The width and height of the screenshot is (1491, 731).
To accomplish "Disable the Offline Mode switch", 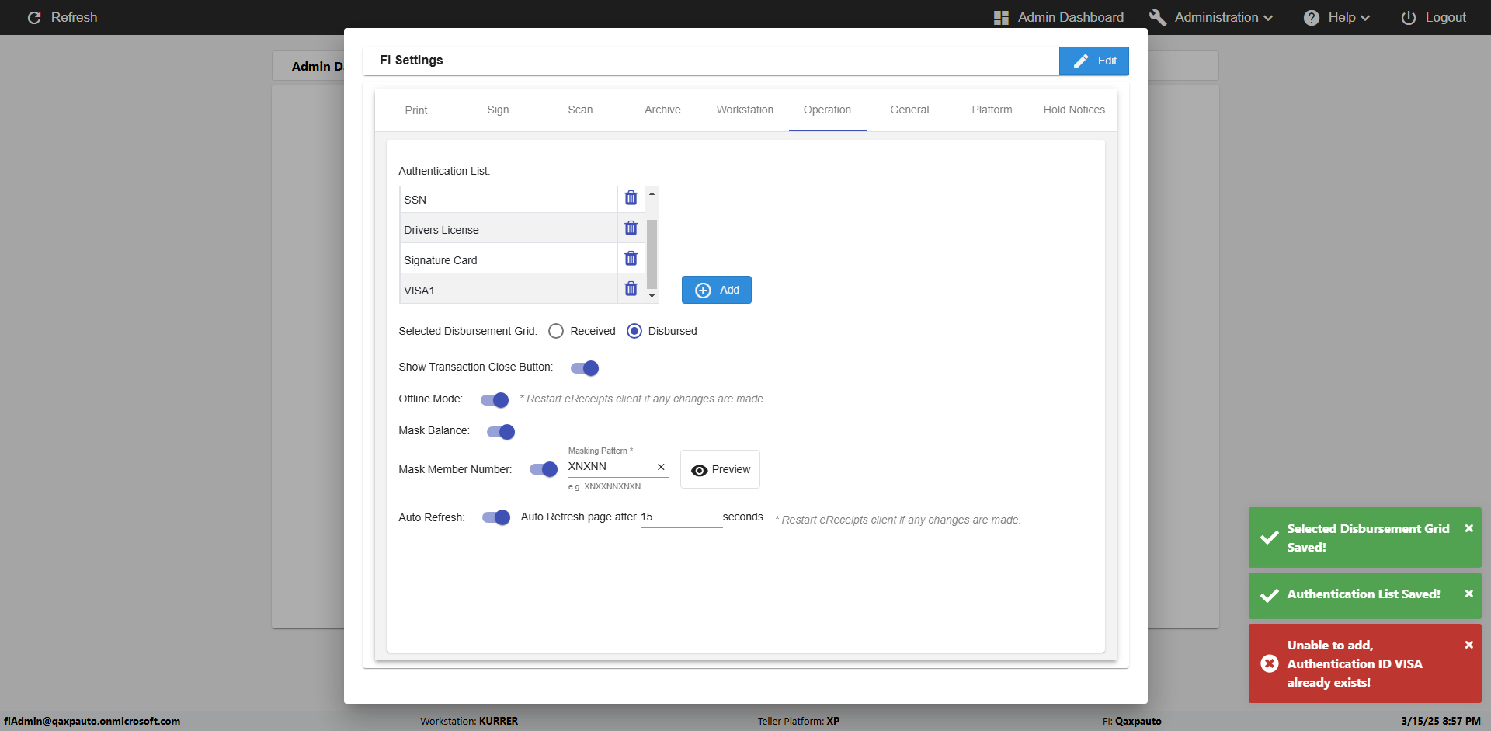I will tap(495, 400).
